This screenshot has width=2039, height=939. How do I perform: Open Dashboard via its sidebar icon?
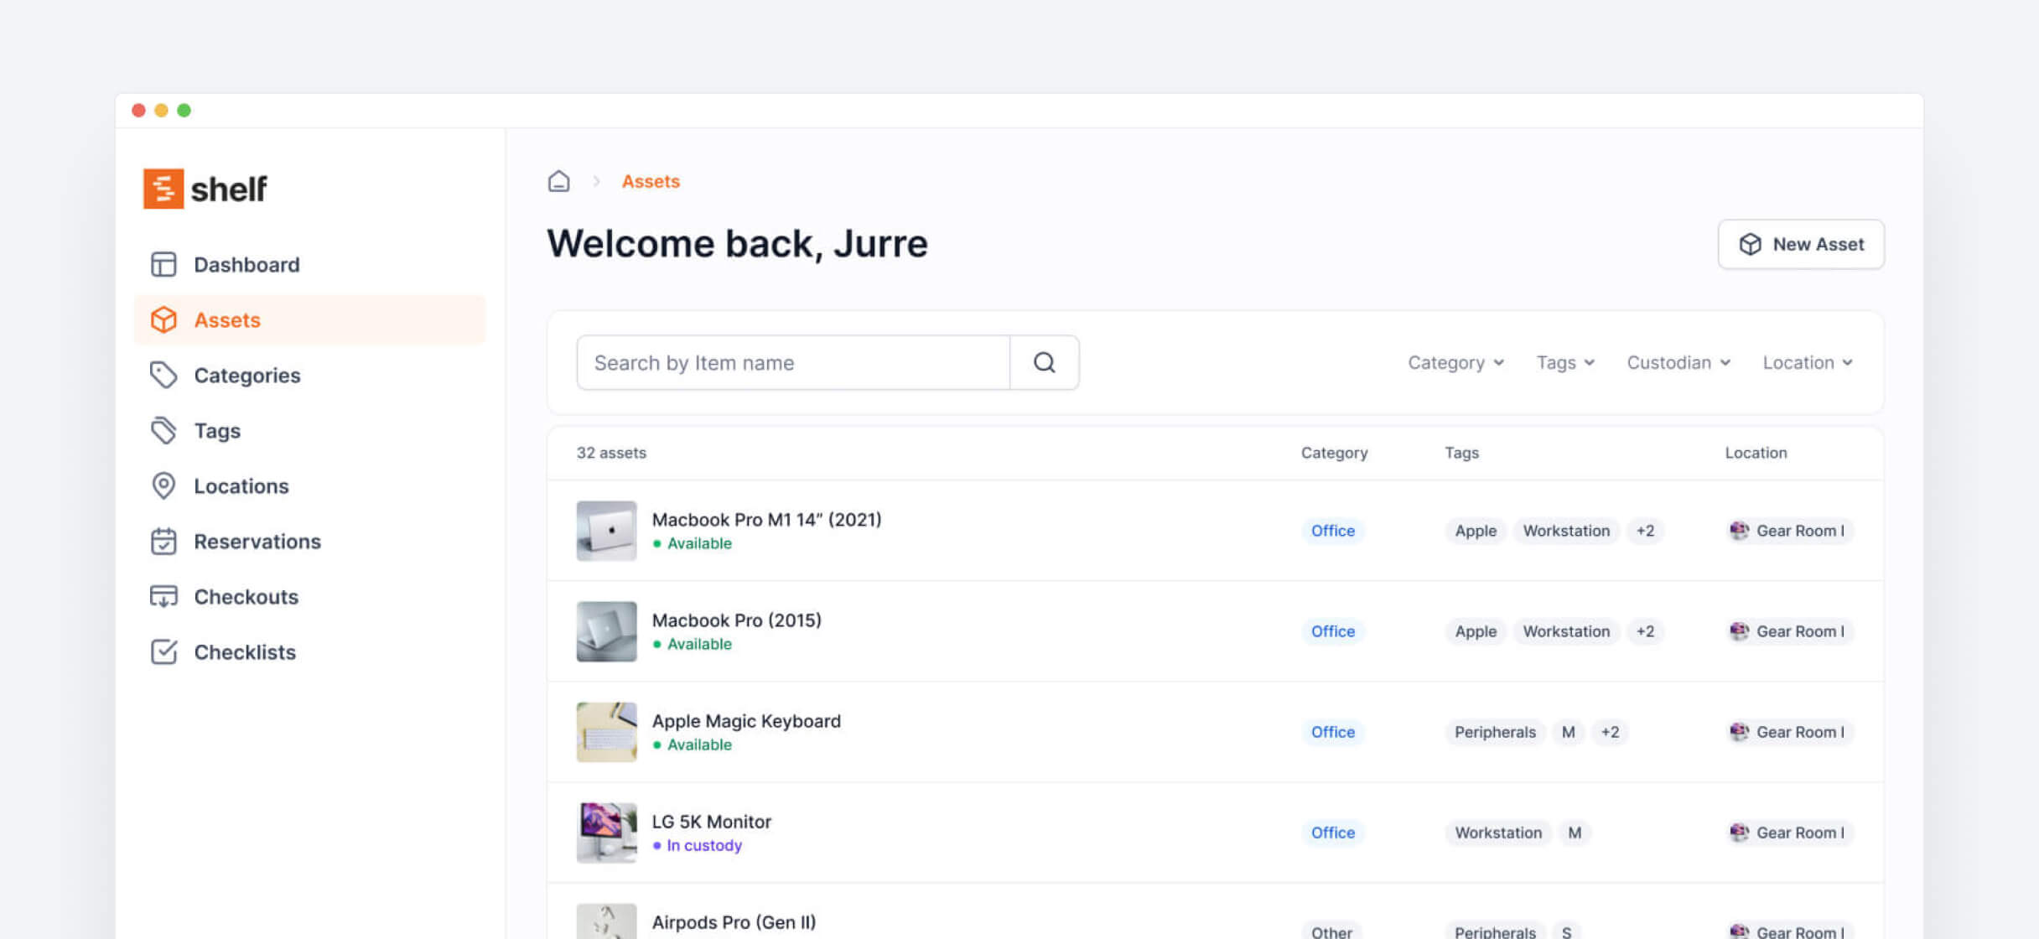[163, 264]
